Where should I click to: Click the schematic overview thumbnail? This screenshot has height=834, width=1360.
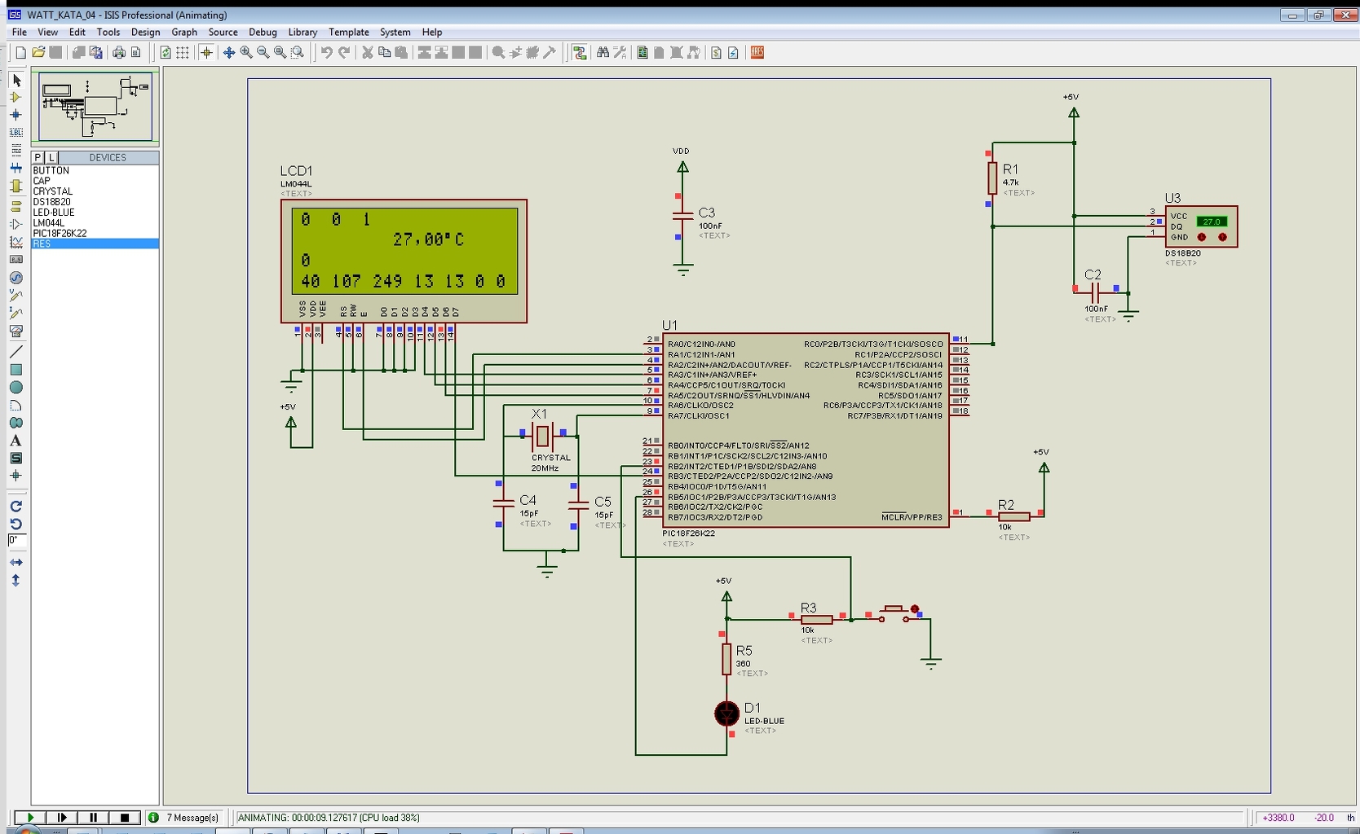(x=95, y=107)
